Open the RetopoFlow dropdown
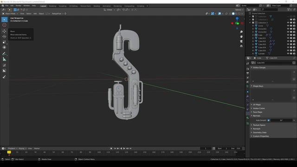297x167 pixels. 58,13
